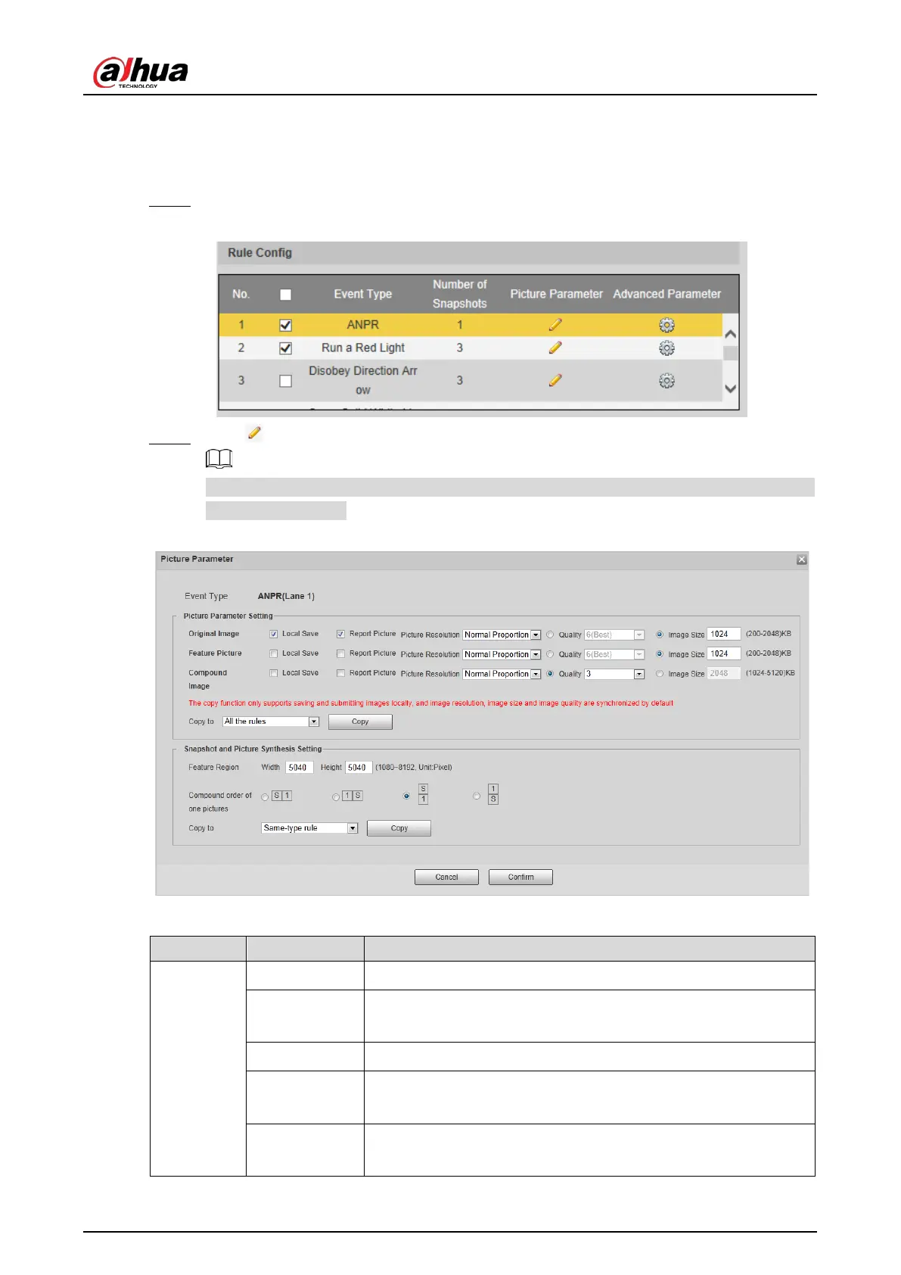The height and width of the screenshot is (1275, 901).
Task: Click the Event Type column header
Action: (x=363, y=295)
